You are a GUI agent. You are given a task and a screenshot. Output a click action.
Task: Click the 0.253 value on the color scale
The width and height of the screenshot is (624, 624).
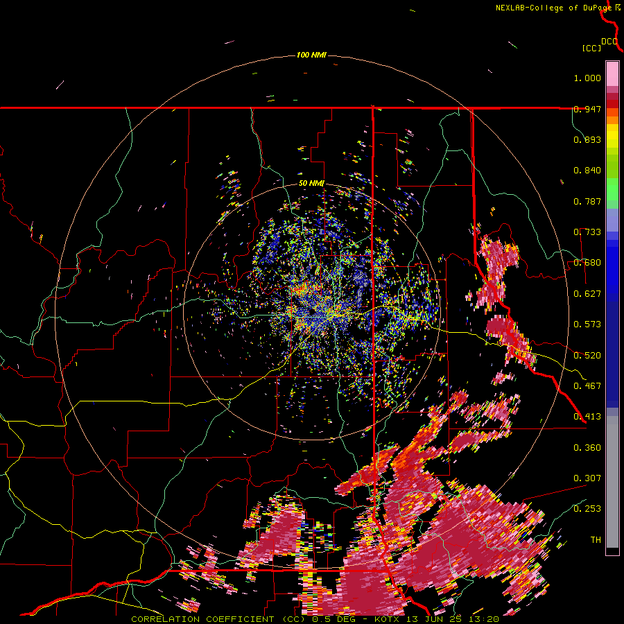click(587, 509)
